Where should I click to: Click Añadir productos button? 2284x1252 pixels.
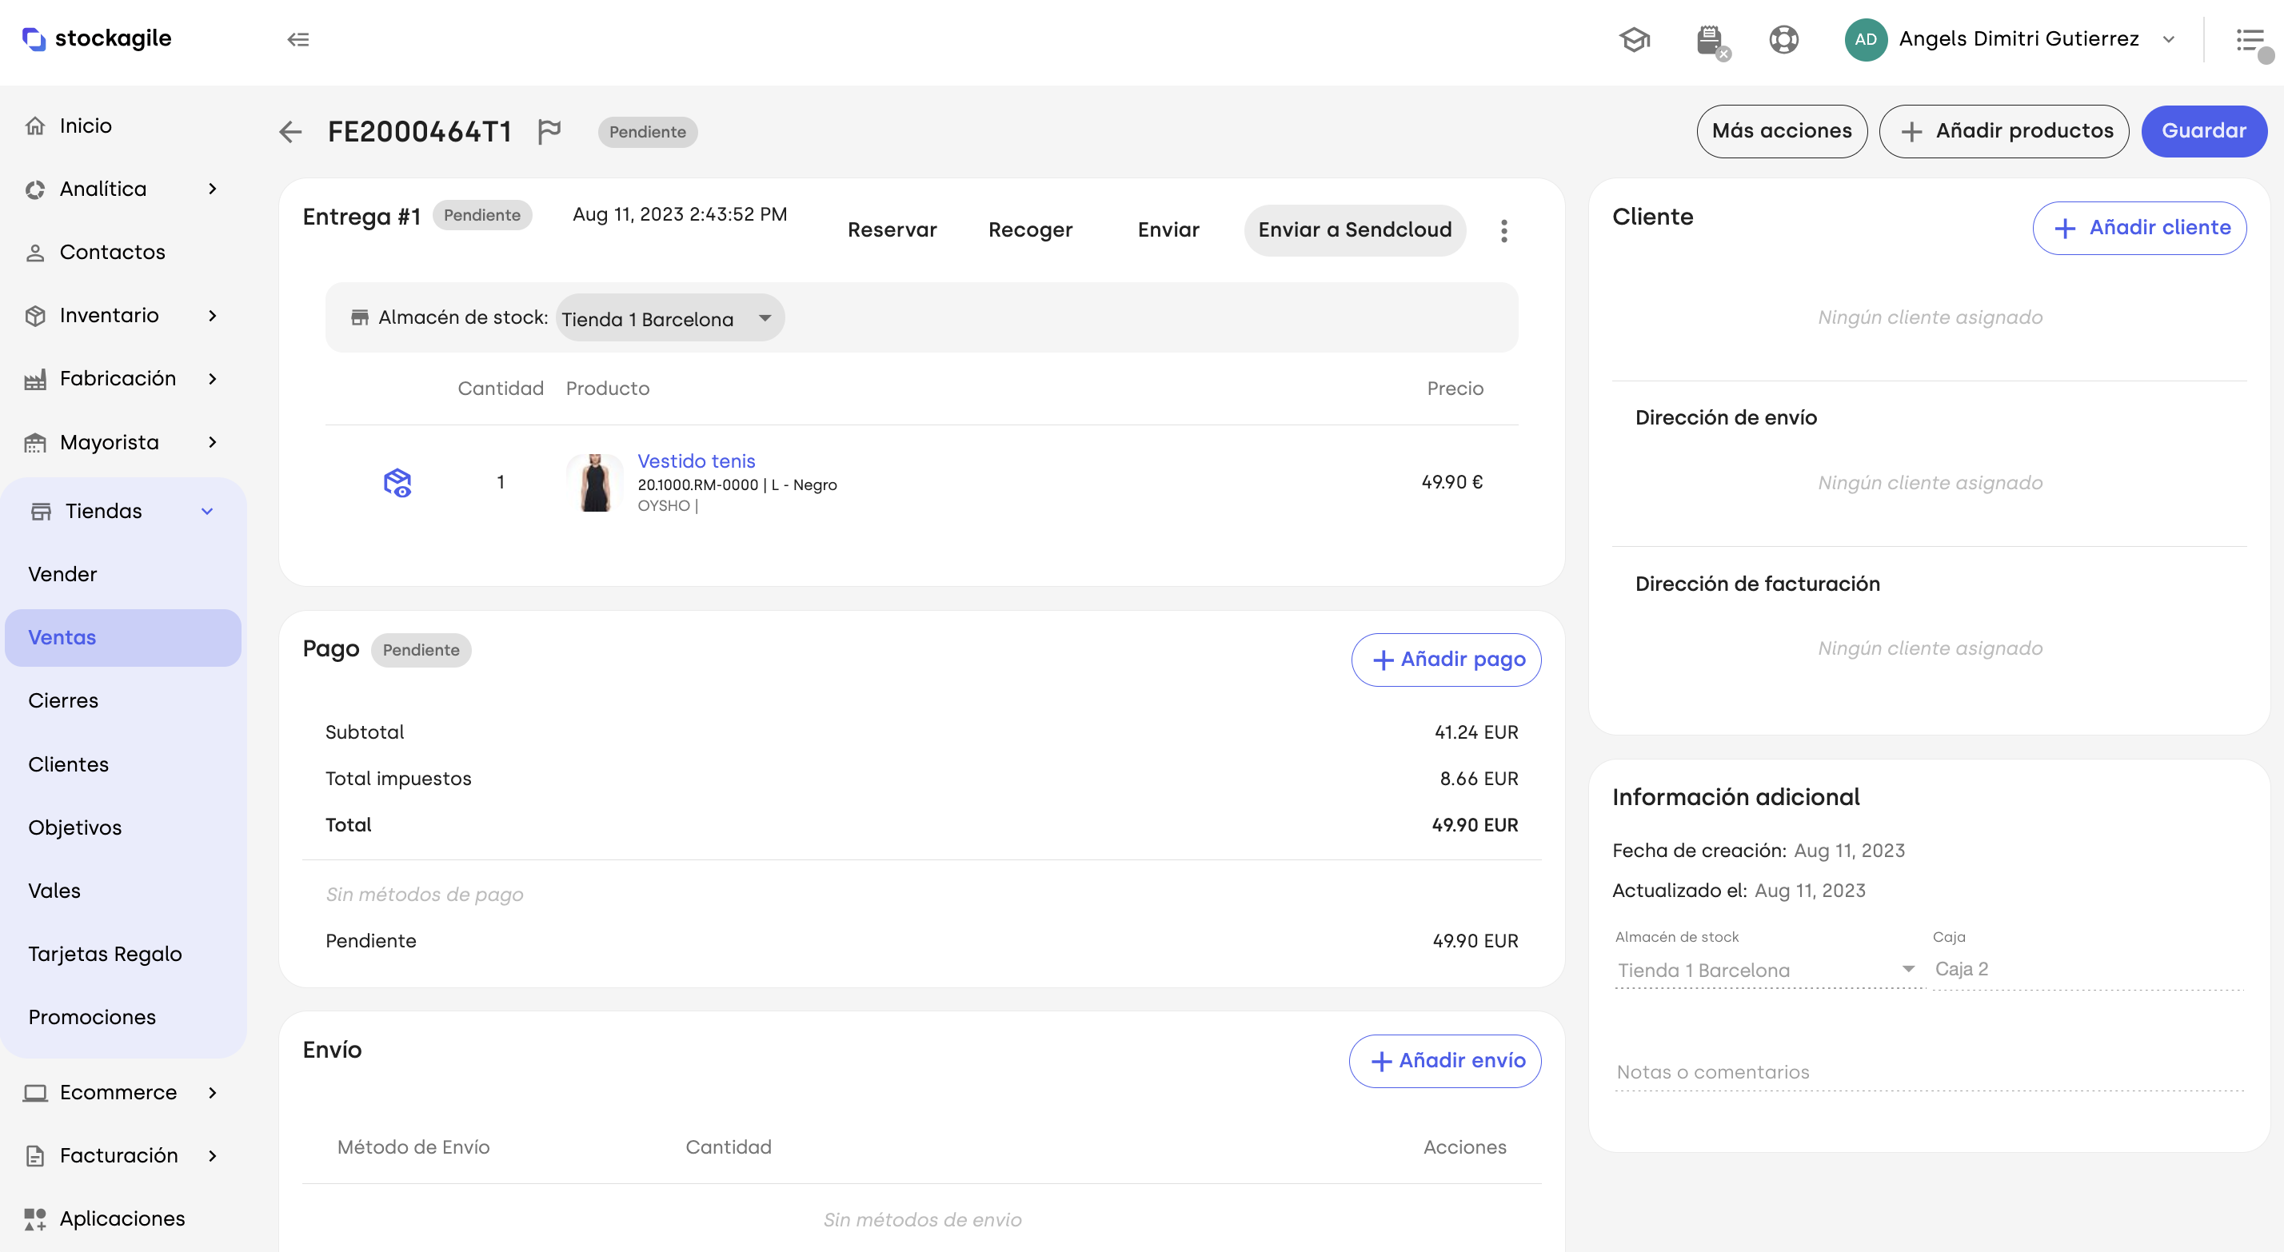click(2004, 131)
